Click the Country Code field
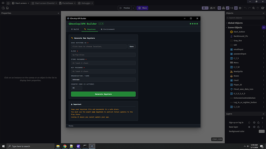 76,88
